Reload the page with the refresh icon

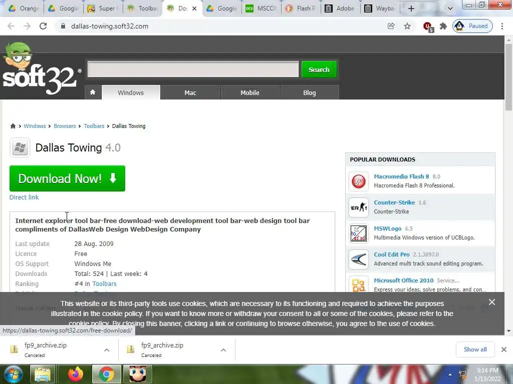click(43, 26)
